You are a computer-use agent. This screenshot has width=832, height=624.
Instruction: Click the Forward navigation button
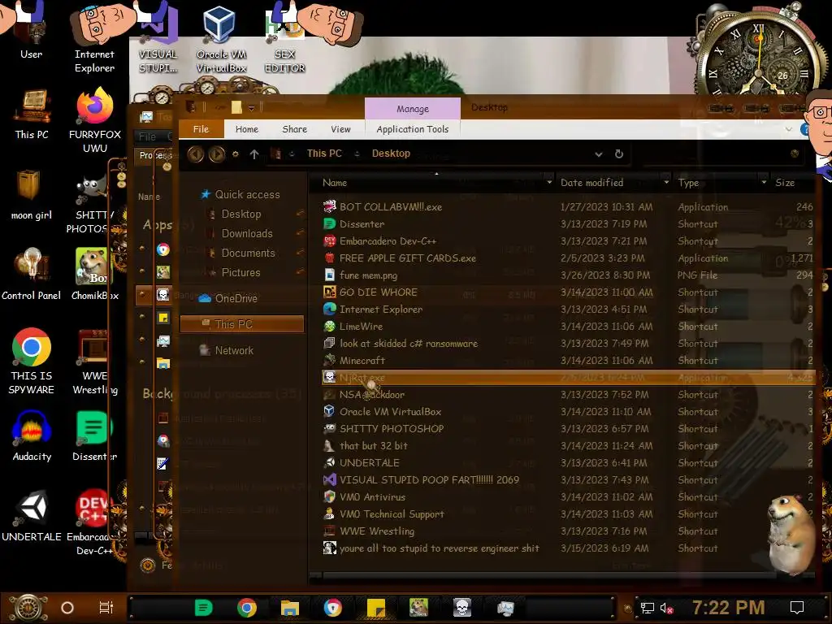(x=216, y=154)
